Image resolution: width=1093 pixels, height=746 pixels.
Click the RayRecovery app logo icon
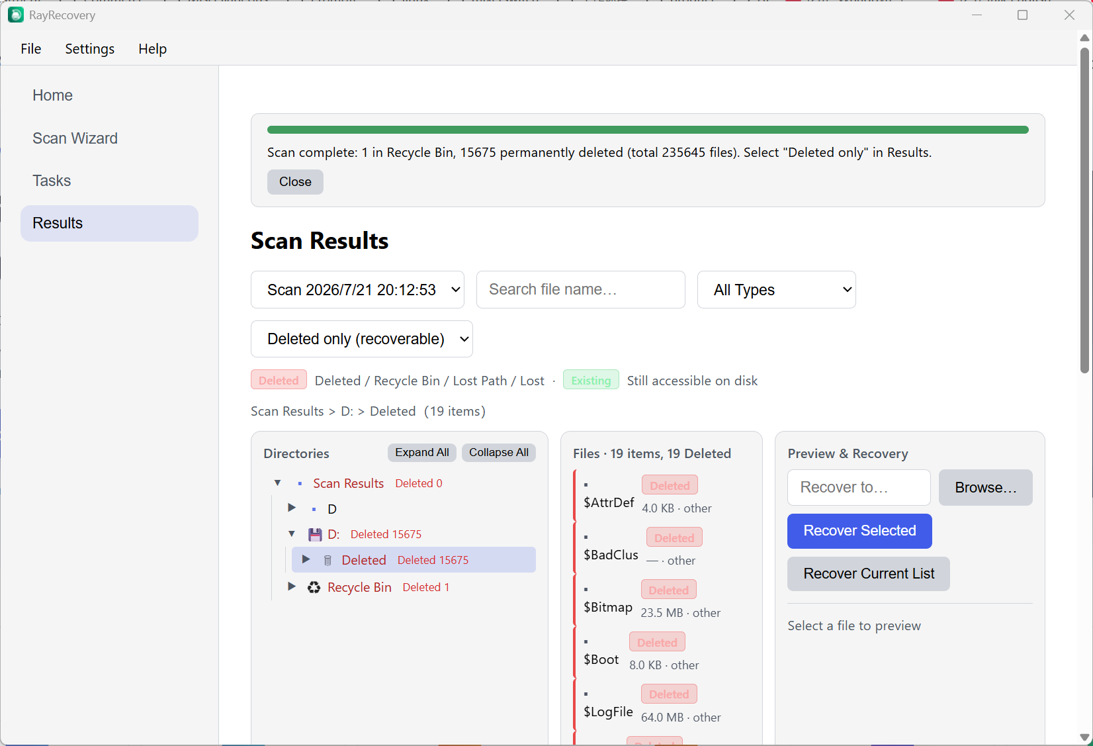coord(15,15)
